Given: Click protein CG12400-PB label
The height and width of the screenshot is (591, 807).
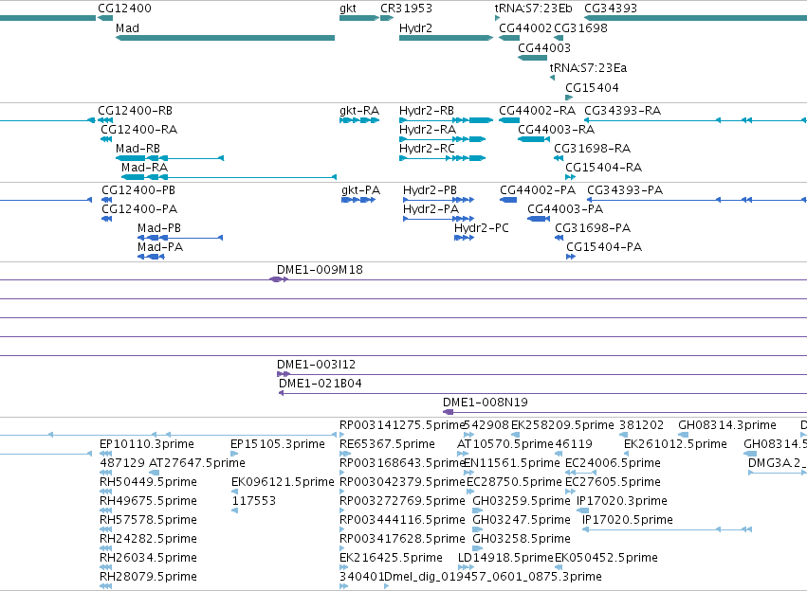Looking at the screenshot, I should 138,190.
